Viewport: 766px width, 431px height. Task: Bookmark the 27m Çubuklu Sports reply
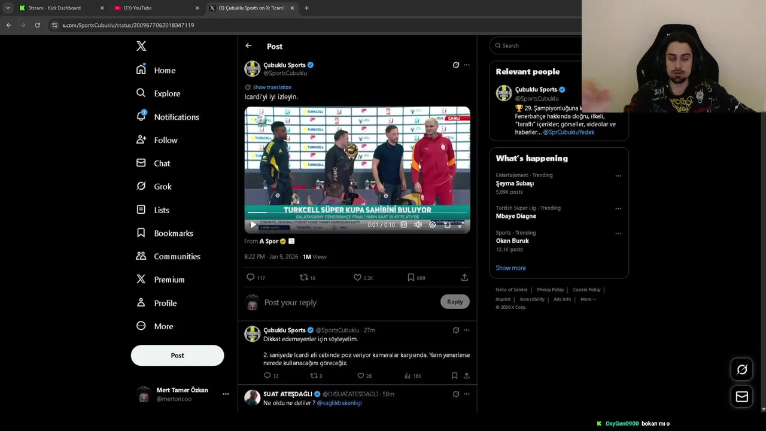click(x=455, y=376)
